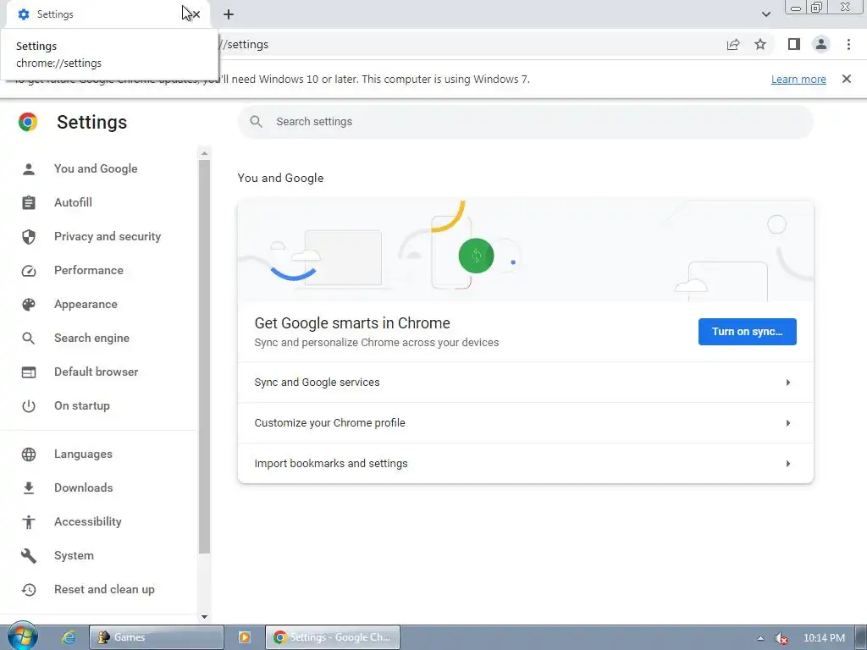Click the Reset and clean up history icon
The image size is (867, 650).
point(29,590)
